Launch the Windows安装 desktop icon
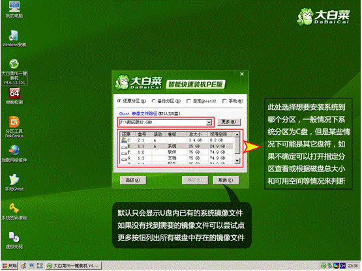Image resolution: width=362 pixels, height=271 pixels. [14, 38]
